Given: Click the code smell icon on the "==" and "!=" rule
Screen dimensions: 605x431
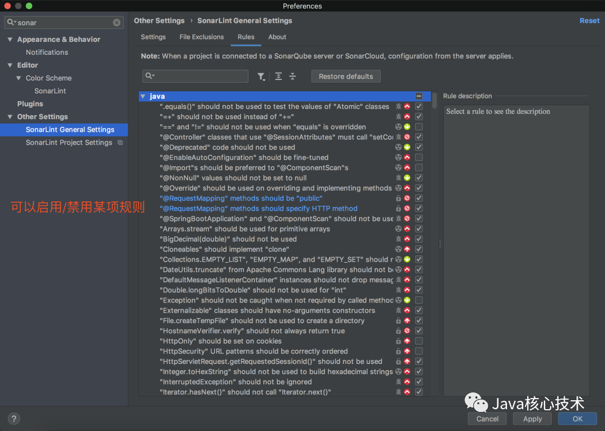Looking at the screenshot, I should coord(399,127).
